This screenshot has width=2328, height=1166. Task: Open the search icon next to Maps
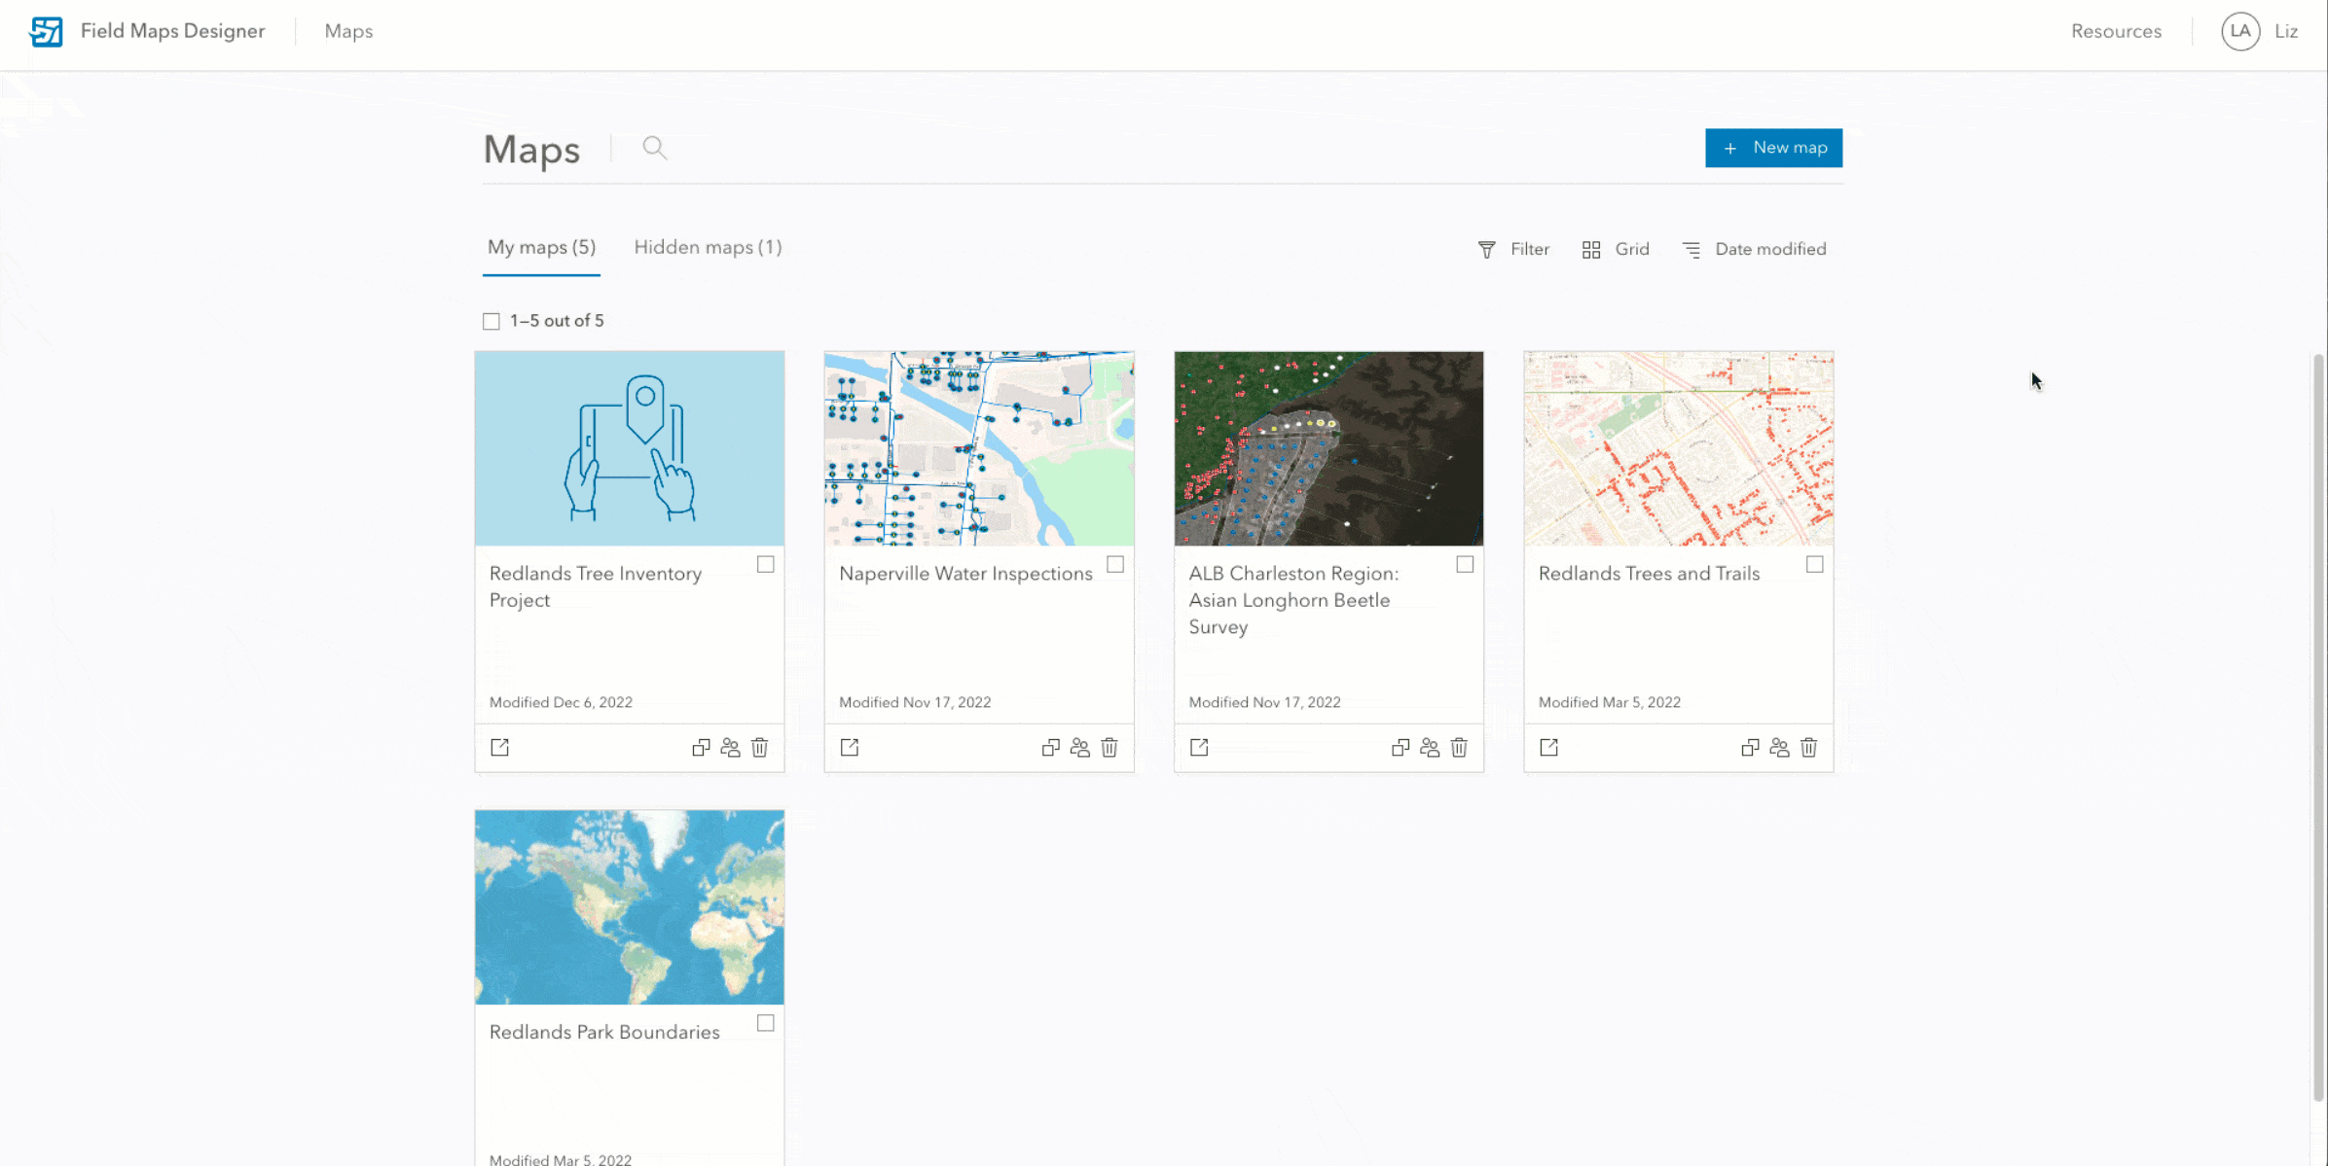click(653, 148)
